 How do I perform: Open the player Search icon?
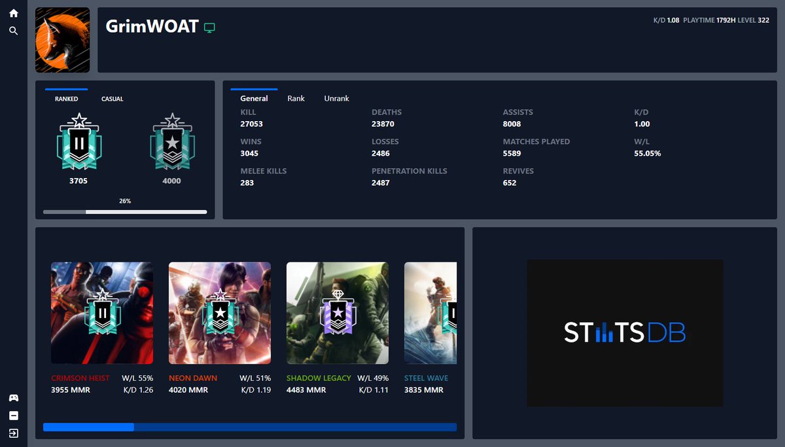(13, 29)
